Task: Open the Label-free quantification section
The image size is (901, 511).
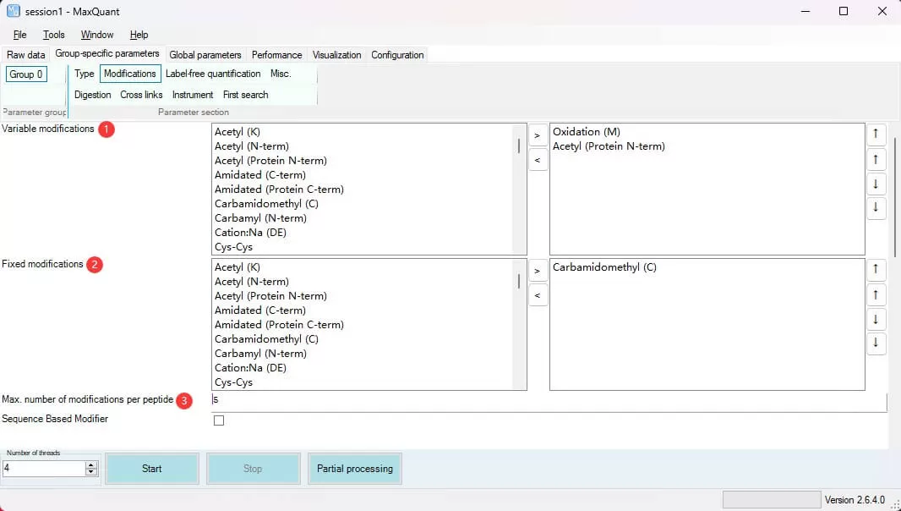Action: coord(213,74)
